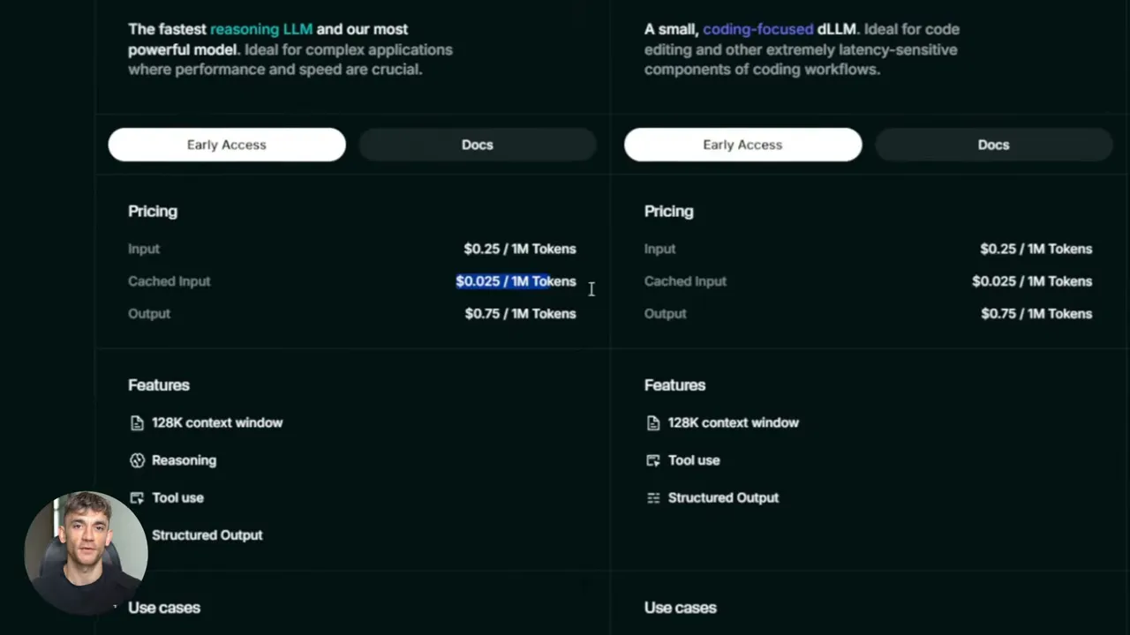Image resolution: width=1130 pixels, height=635 pixels.
Task: Click left card's '128K context window' text
Action: coord(217,423)
